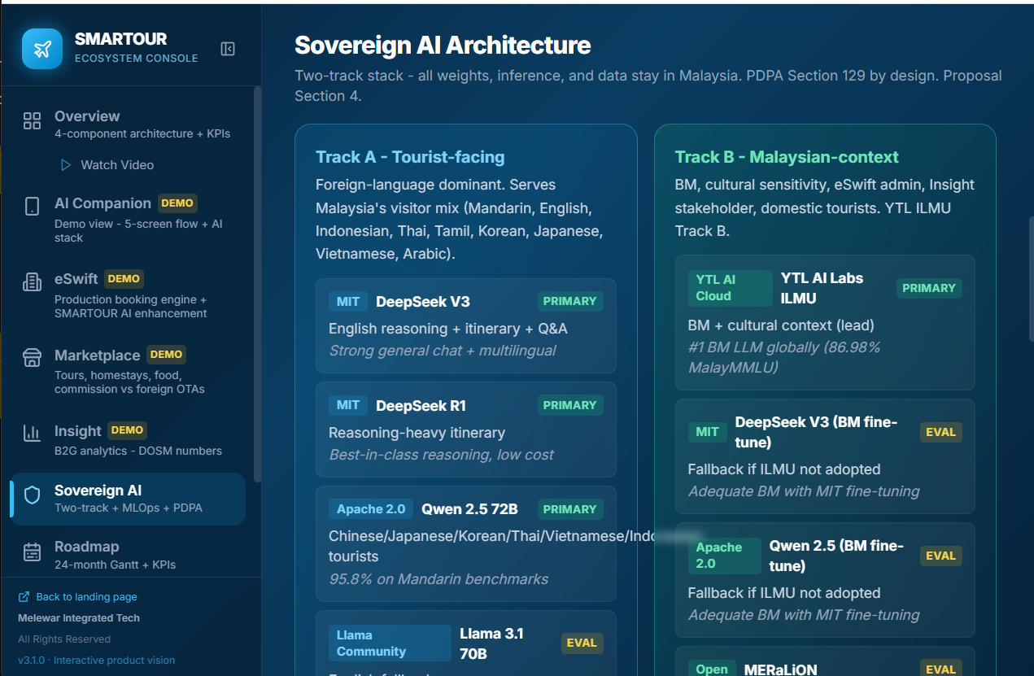Click the MERaLiON model name
1034x676 pixels.
click(x=780, y=669)
